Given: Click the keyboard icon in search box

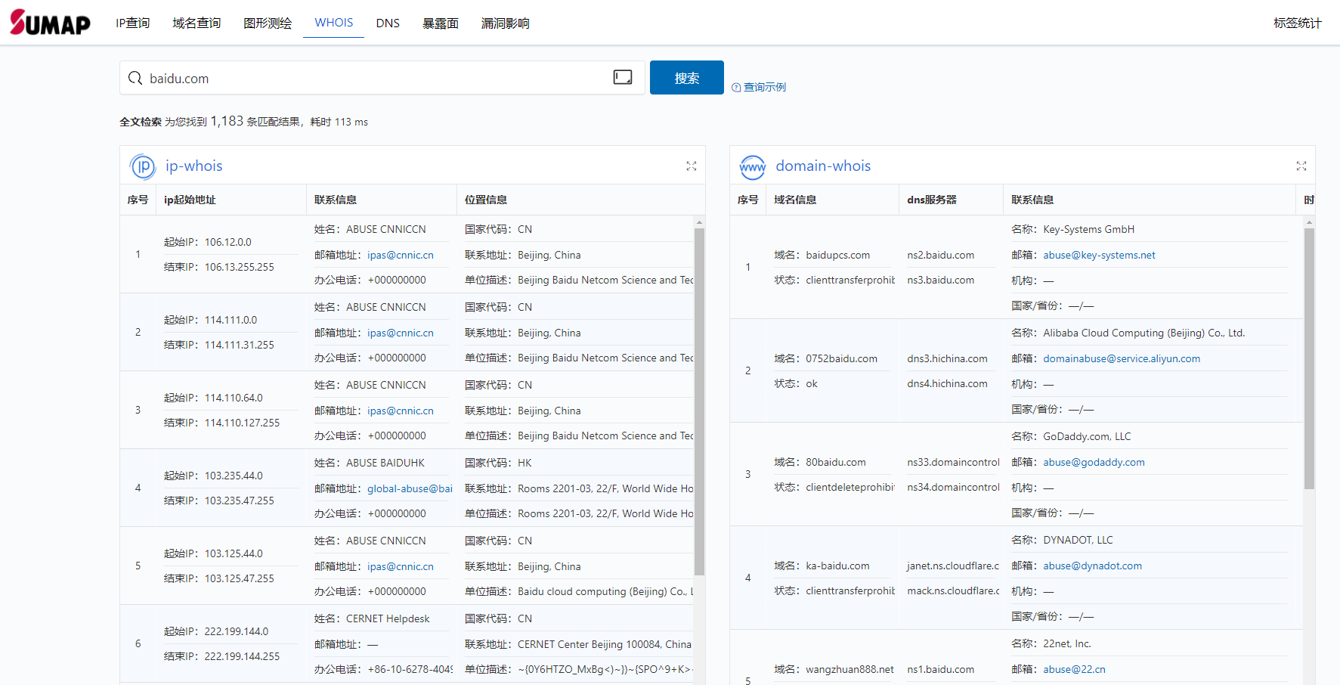Looking at the screenshot, I should pyautogui.click(x=623, y=77).
